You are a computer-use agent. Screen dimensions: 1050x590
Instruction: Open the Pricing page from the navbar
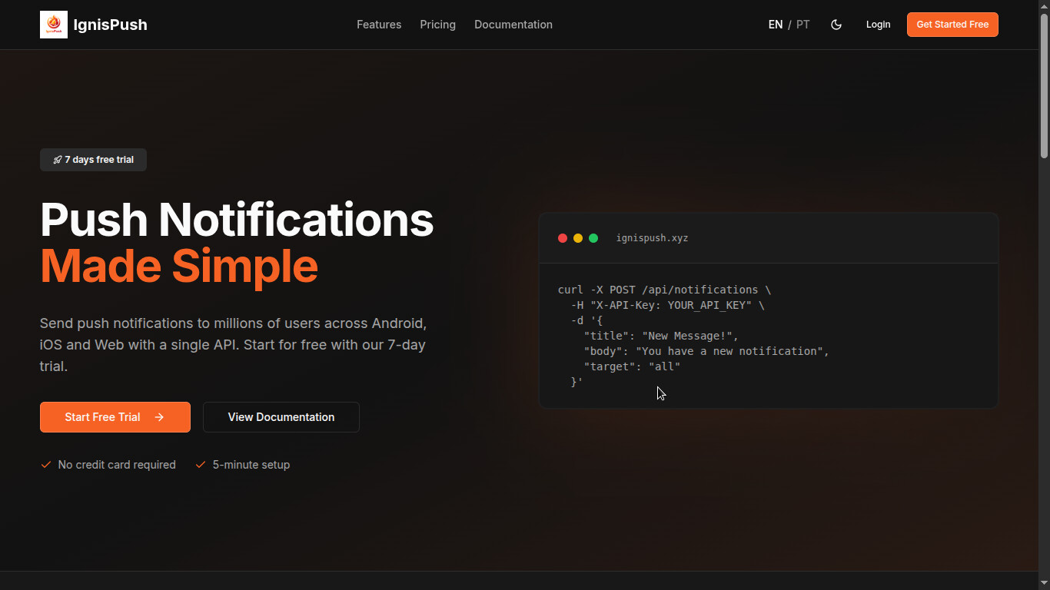tap(437, 24)
